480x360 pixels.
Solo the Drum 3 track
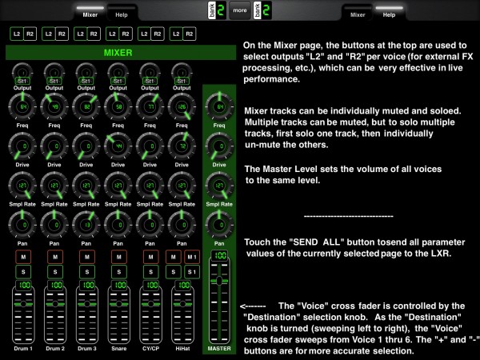(x=87, y=272)
